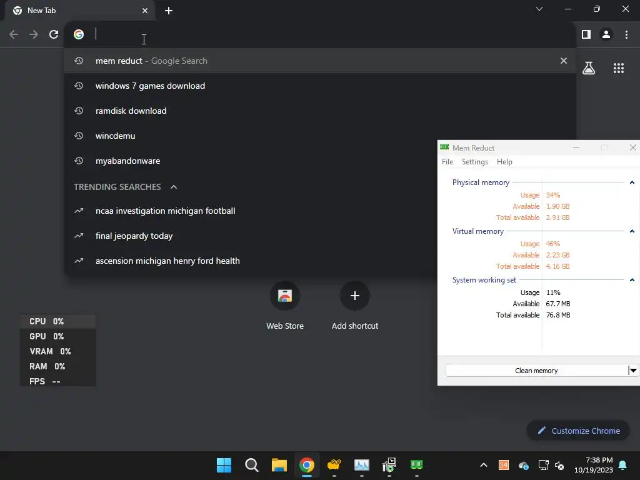This screenshot has height=480, width=640.
Task: Collapse Physical memory group
Action: pyautogui.click(x=632, y=182)
